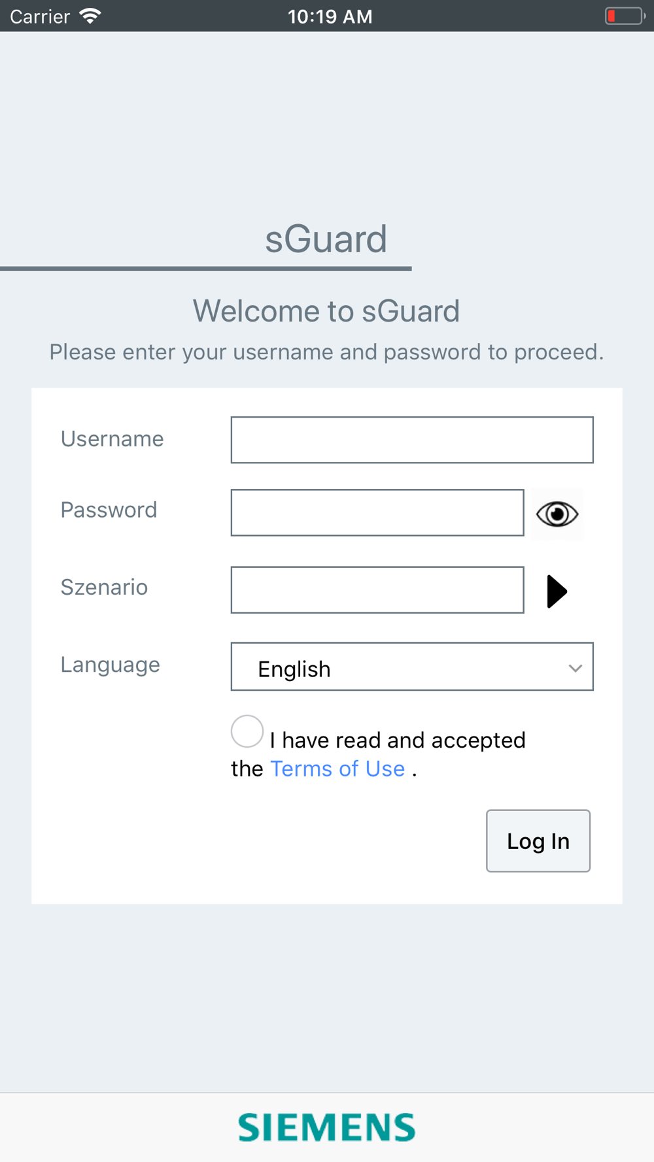The image size is (654, 1162).
Task: Click into the Szenario text field
Action: [377, 590]
